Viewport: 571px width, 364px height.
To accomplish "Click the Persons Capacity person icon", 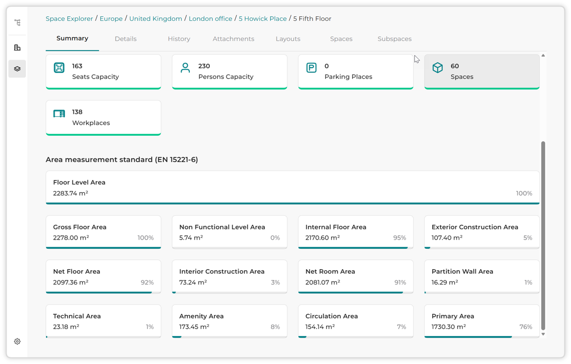I will [x=185, y=68].
